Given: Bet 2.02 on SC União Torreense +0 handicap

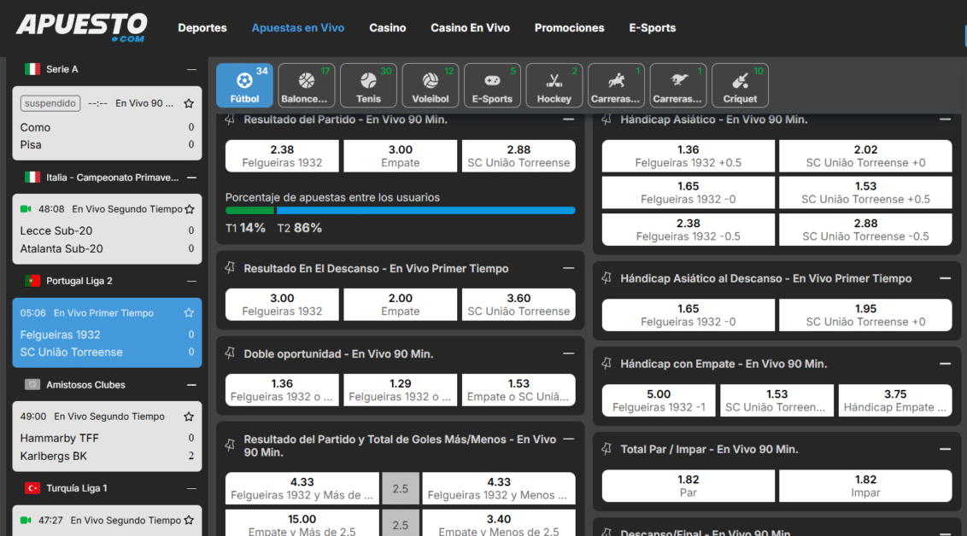Looking at the screenshot, I should [865, 156].
